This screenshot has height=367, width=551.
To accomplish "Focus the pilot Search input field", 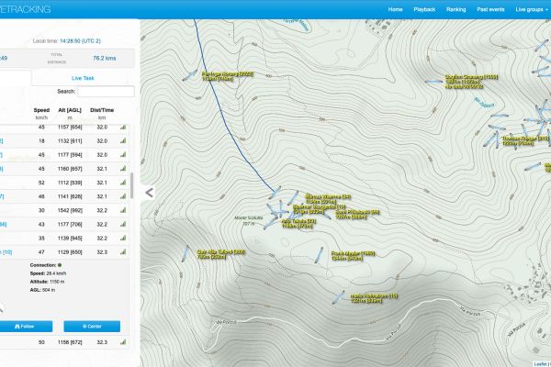I will [x=106, y=92].
